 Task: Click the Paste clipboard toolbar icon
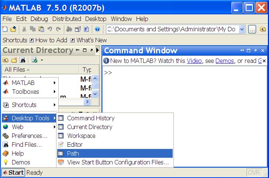(41, 29)
